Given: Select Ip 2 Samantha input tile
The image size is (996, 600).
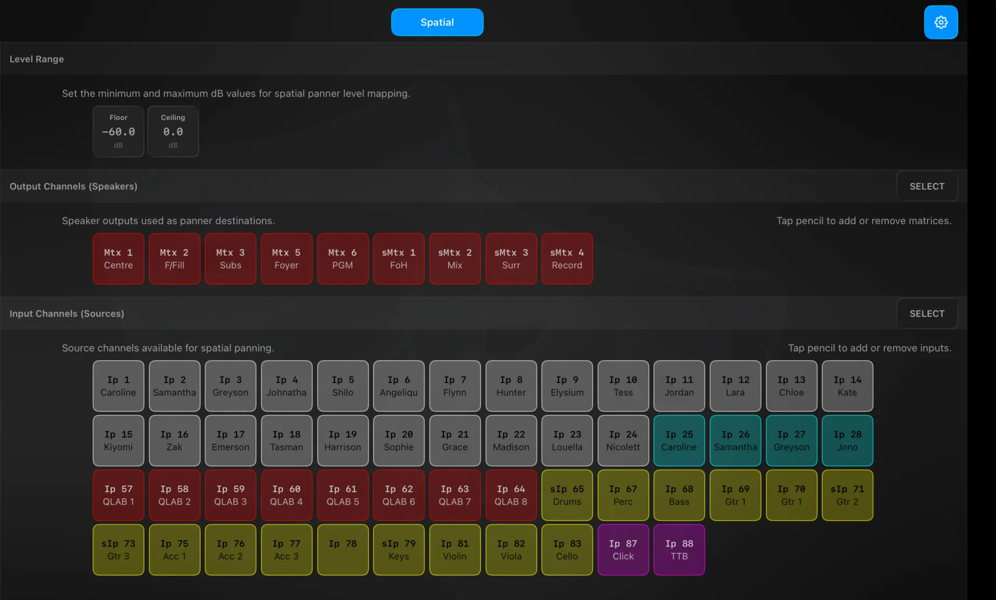Looking at the screenshot, I should pos(175,386).
